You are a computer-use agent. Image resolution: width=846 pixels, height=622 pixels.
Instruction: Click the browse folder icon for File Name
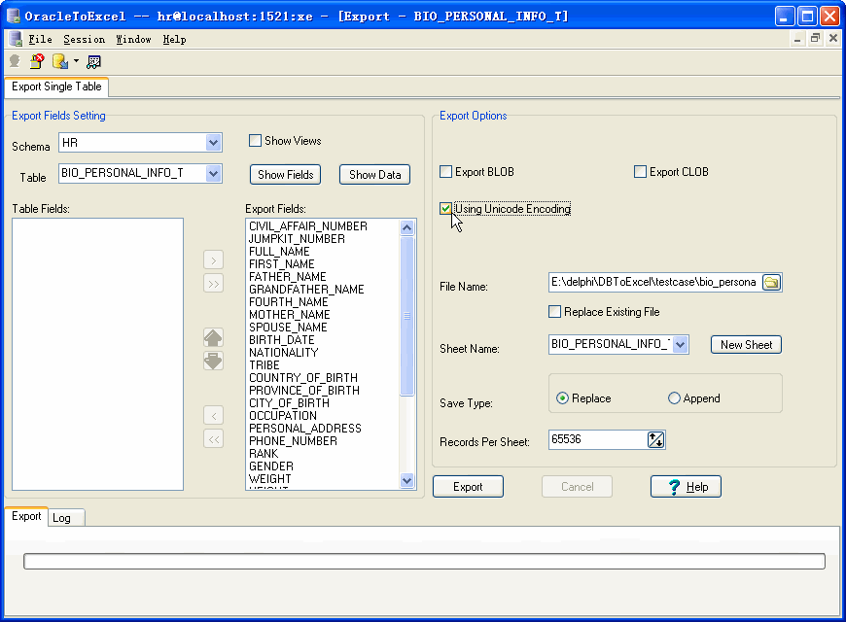click(771, 282)
